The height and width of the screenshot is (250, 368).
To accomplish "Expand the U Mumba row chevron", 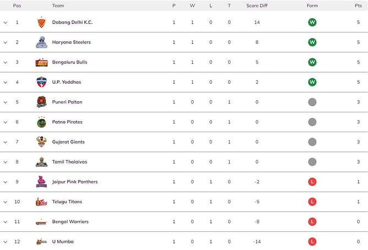I will pos(6,242).
